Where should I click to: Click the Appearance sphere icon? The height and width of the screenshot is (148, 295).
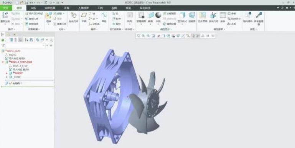point(158,15)
